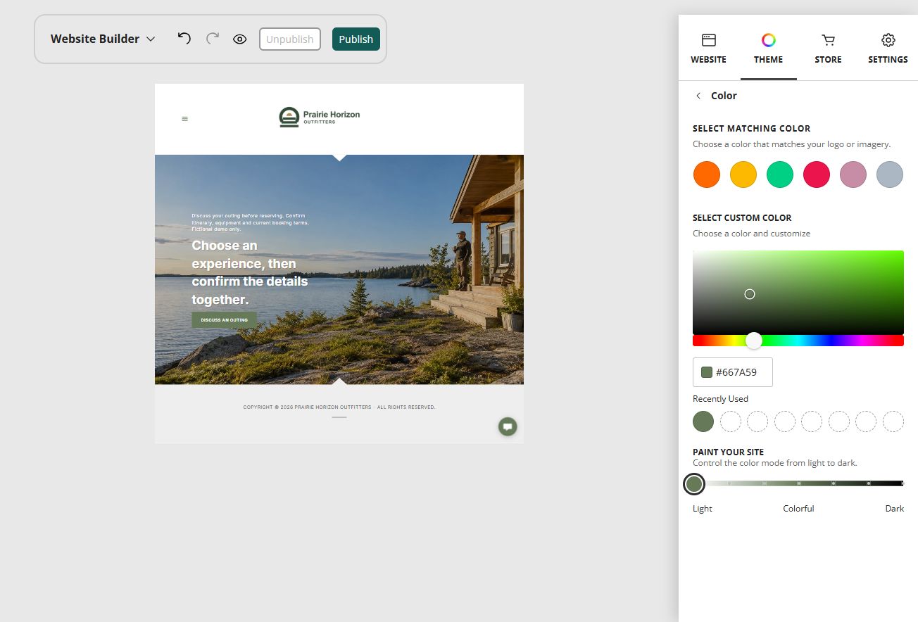Screen dimensions: 918x622
Task: Go to the Settings tab
Action: pos(888,49)
